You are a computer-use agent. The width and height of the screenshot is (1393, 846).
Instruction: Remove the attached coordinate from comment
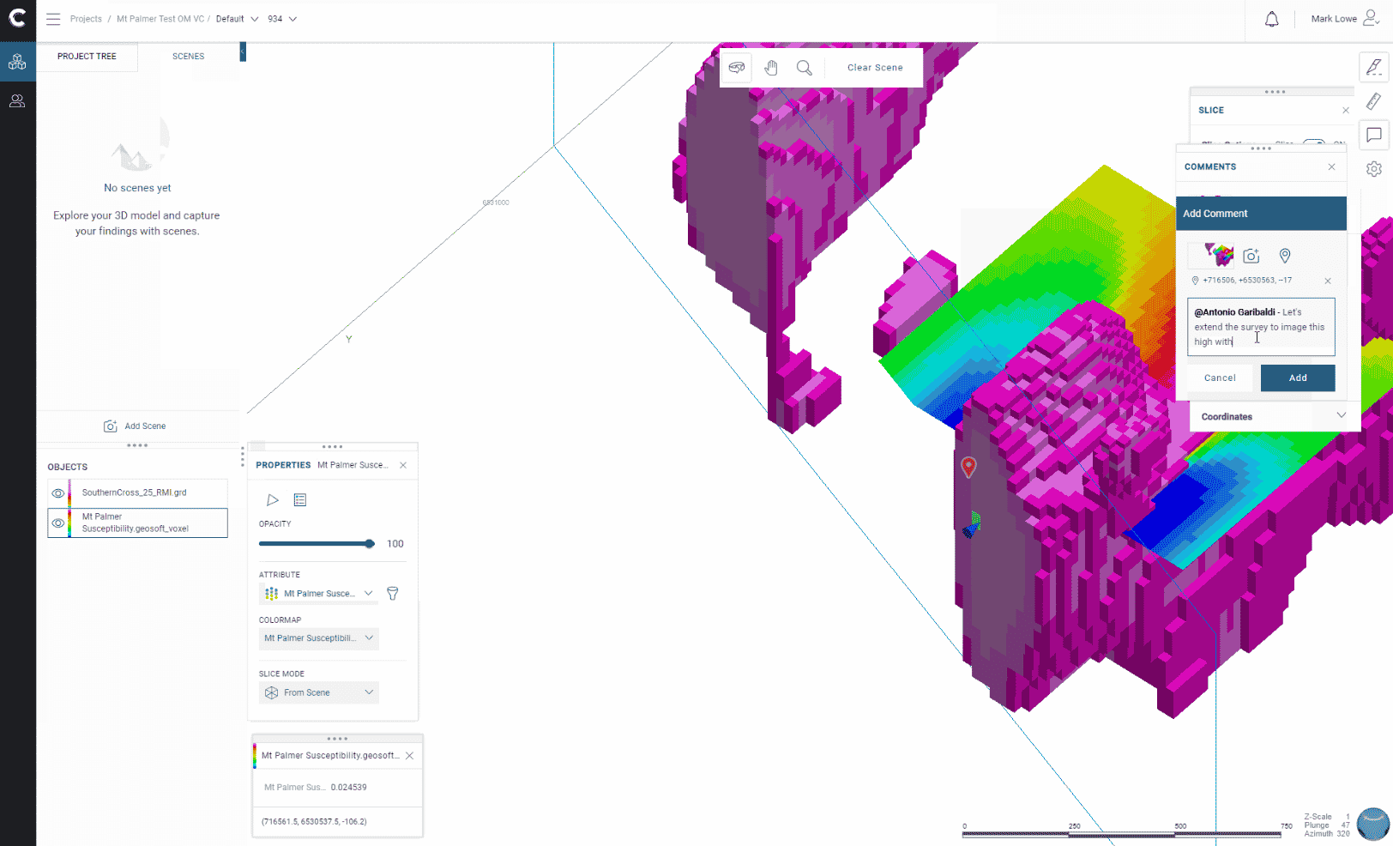click(1328, 281)
